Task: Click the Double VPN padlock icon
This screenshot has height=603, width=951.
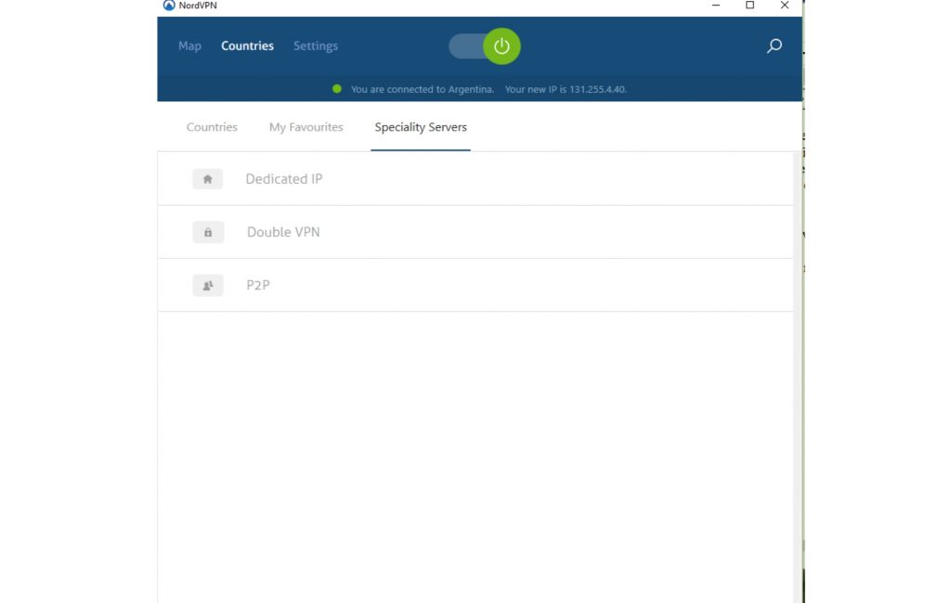Action: (208, 232)
